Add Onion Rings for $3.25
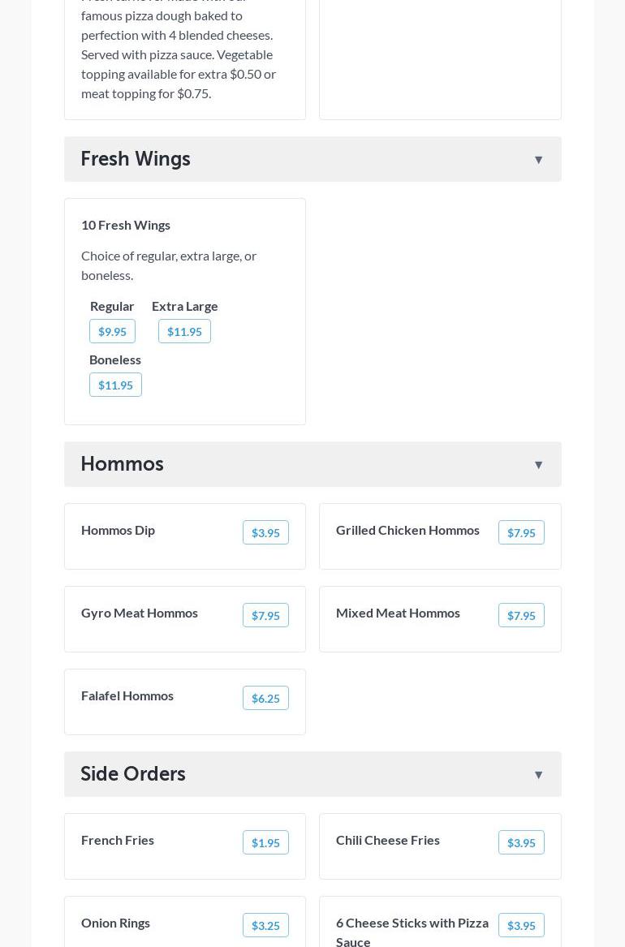The image size is (625, 947). click(265, 925)
